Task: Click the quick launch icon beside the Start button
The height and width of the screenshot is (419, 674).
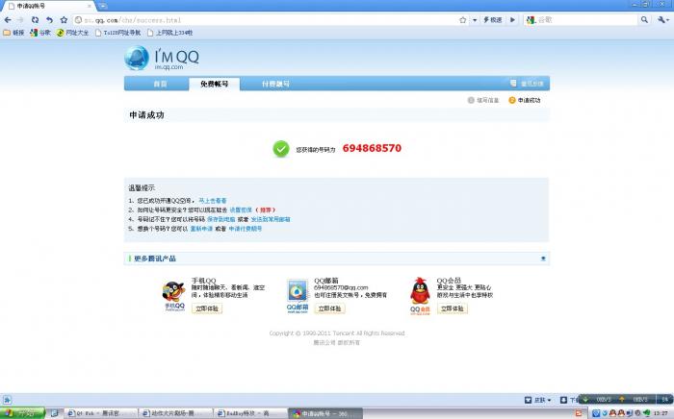Action: [54, 413]
